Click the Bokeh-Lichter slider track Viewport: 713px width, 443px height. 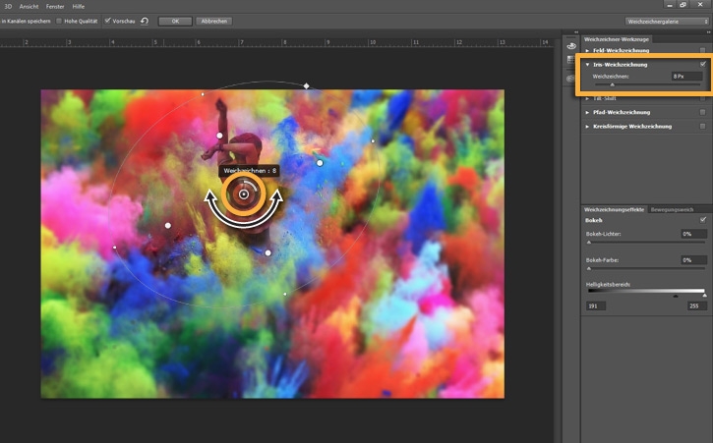point(644,242)
